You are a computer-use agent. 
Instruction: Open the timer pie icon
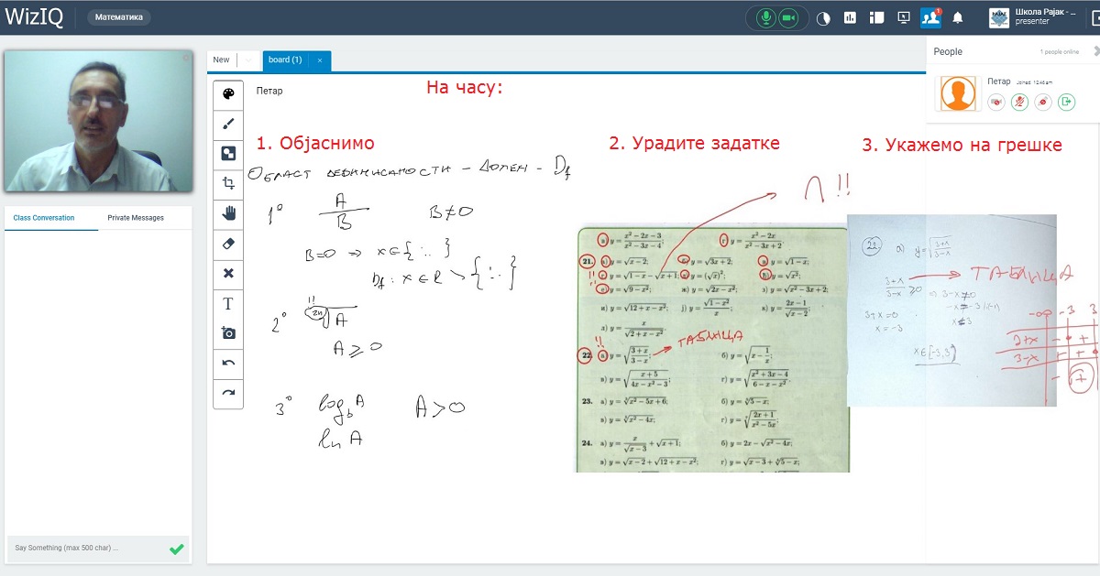tap(823, 17)
